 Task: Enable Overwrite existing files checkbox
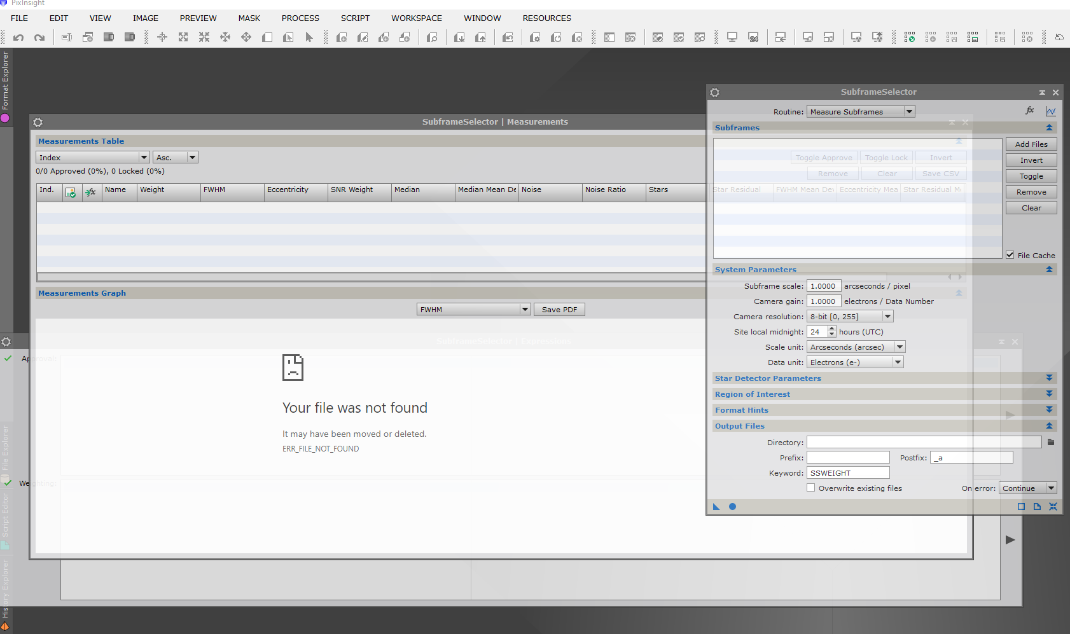810,488
